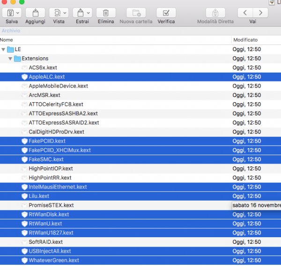Image resolution: width=281 pixels, height=270 pixels.
Task: Click the Estrai extract icon
Action: [x=80, y=13]
